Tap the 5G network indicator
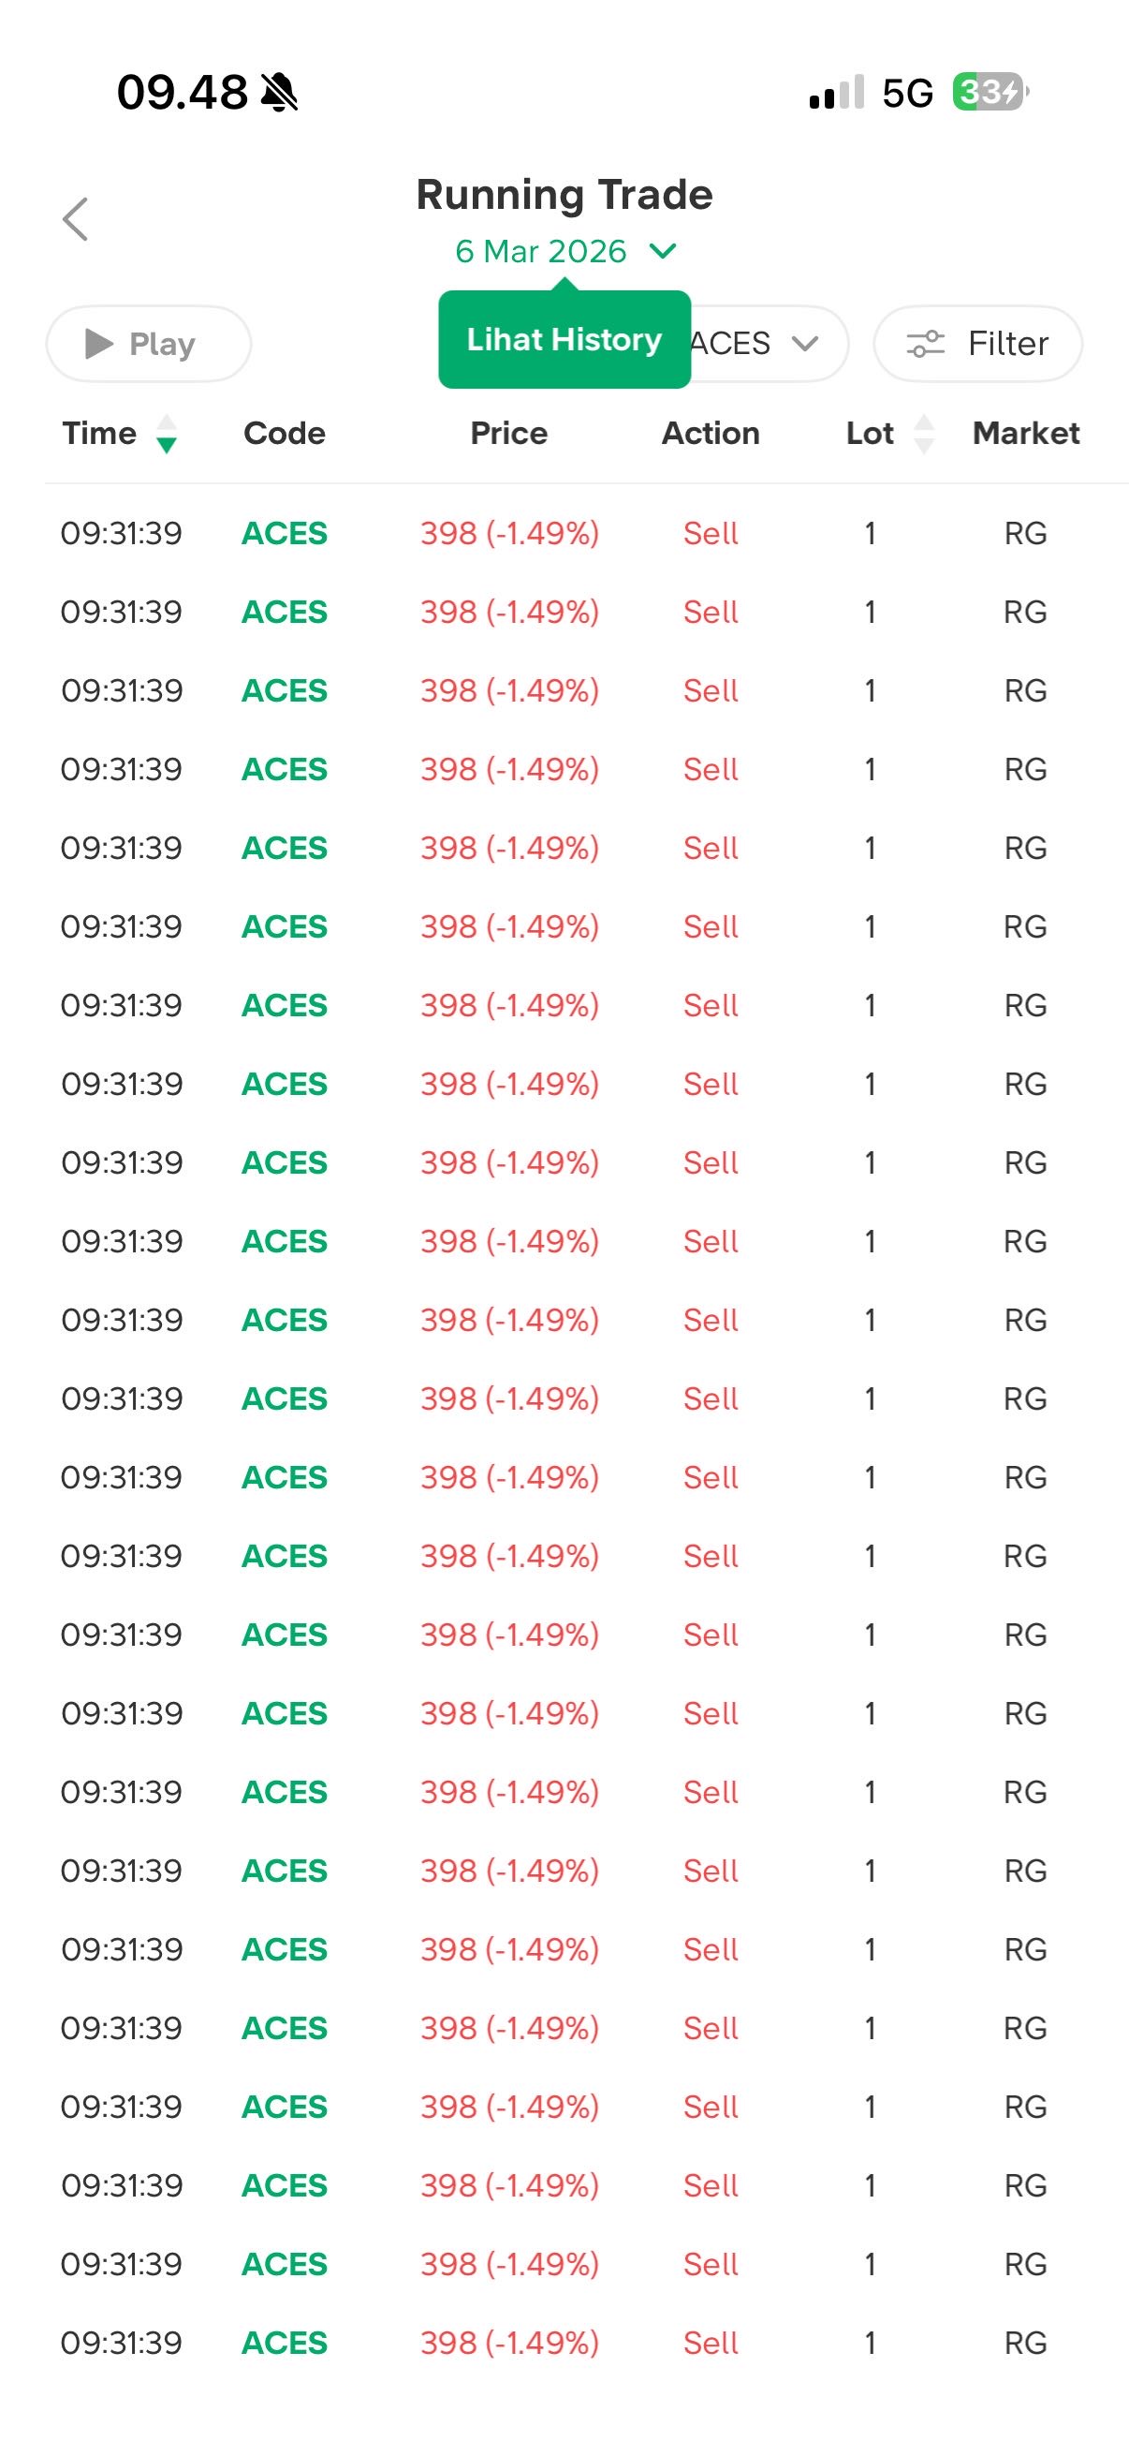Screen dimensions: 1129x2456 pos(907,94)
